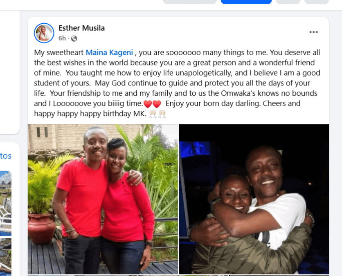Open the upper sidebar photo thumbnail
Image resolution: width=342 pixels, height=276 pixels.
(6, 204)
